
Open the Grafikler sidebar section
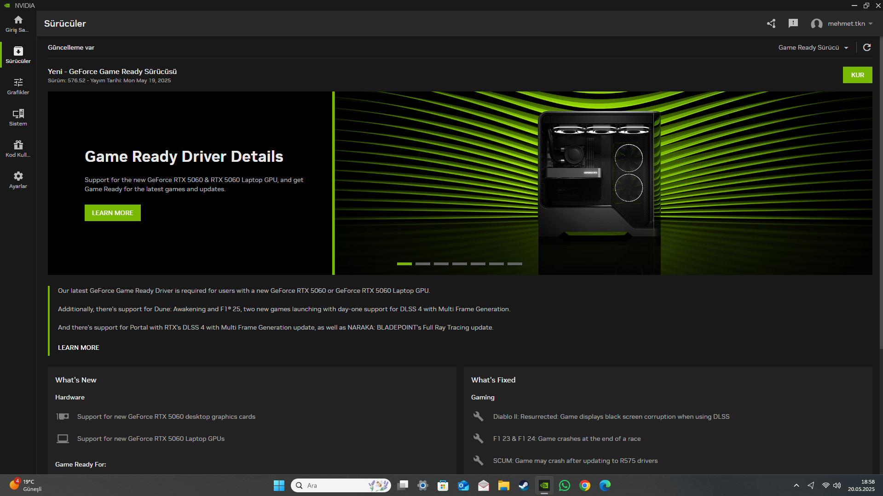18,86
